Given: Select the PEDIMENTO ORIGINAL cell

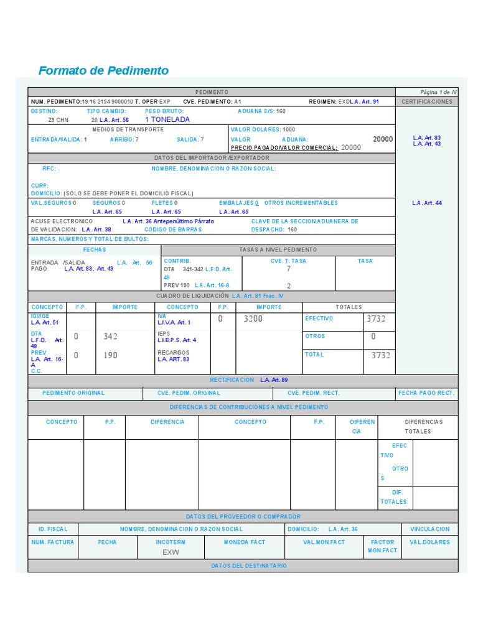Looking at the screenshot, I should pyautogui.click(x=85, y=393).
